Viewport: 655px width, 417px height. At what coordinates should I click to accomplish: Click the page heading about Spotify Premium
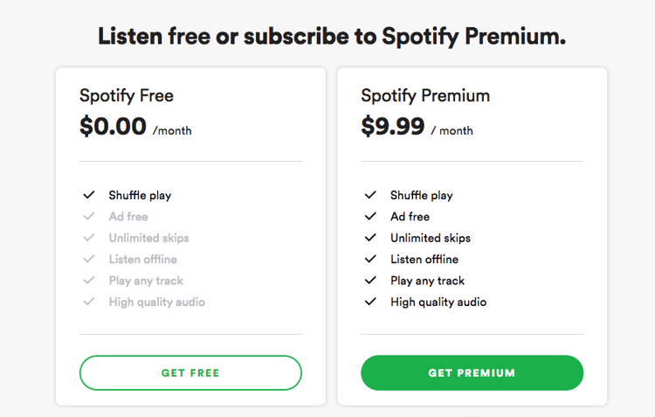pos(331,37)
